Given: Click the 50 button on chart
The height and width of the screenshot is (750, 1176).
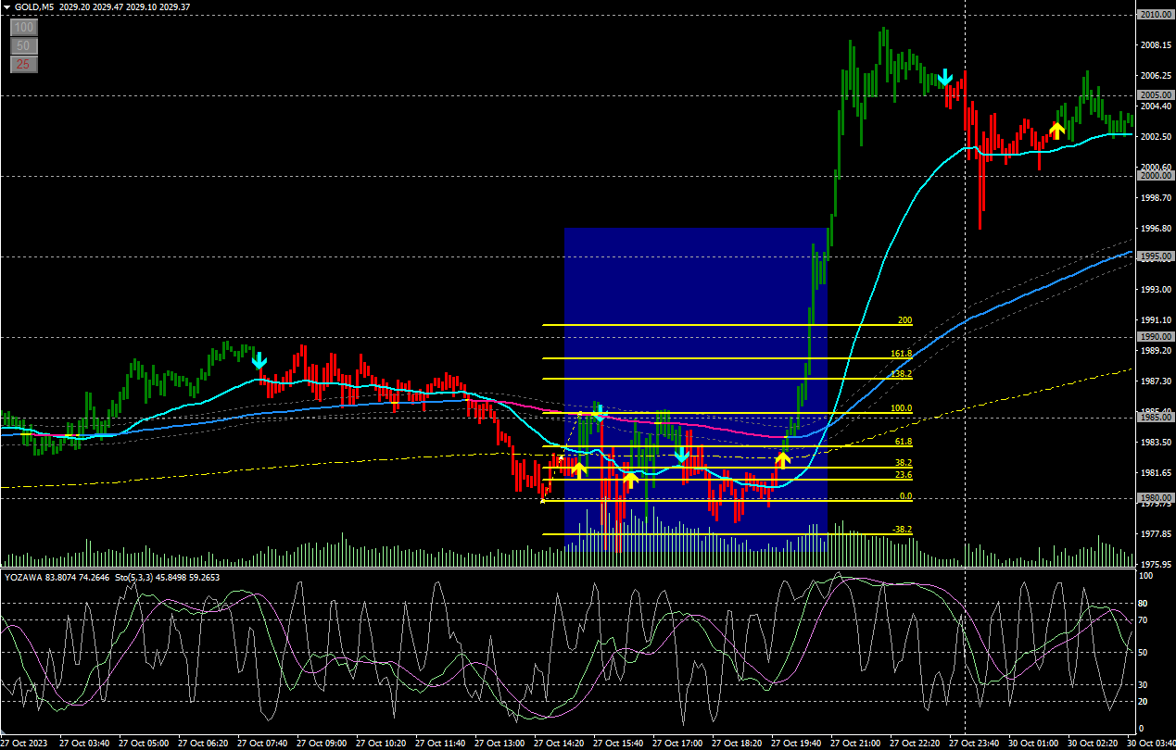Looking at the screenshot, I should pos(24,46).
